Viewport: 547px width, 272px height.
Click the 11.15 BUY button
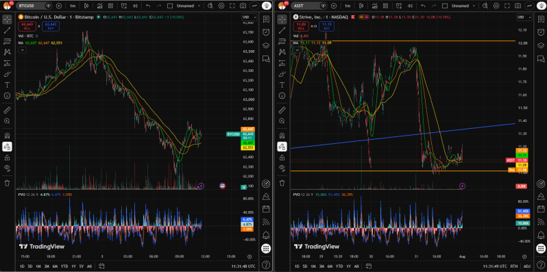(326, 26)
